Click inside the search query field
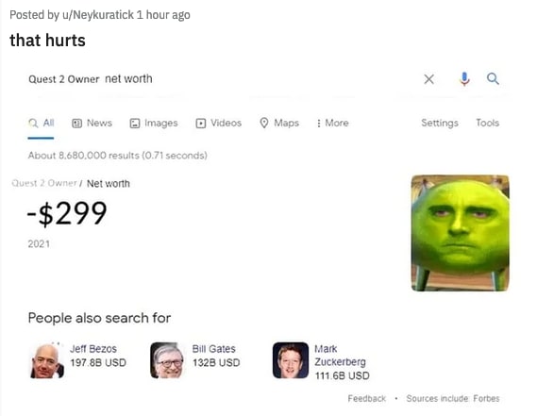Image resolution: width=554 pixels, height=416 pixels. click(x=223, y=78)
